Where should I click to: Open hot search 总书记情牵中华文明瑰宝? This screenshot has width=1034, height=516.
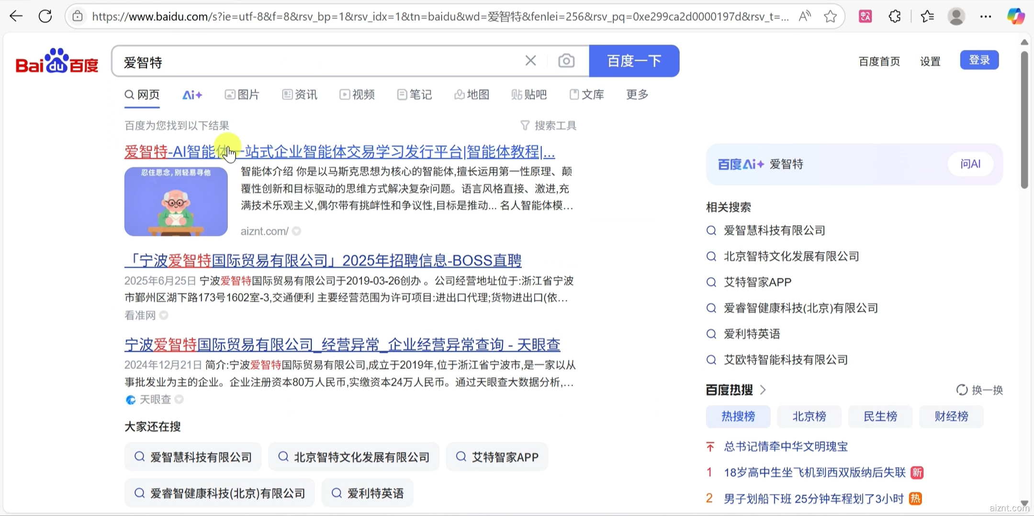pos(786,447)
